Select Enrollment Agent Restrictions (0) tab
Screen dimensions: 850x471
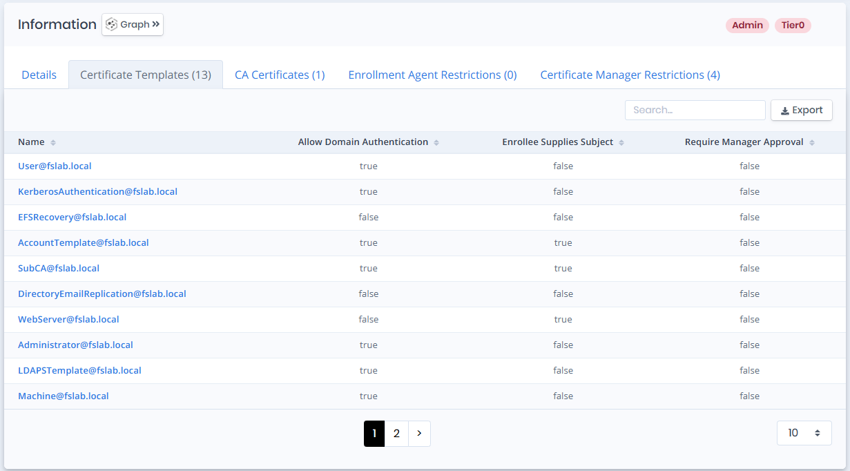(x=432, y=75)
